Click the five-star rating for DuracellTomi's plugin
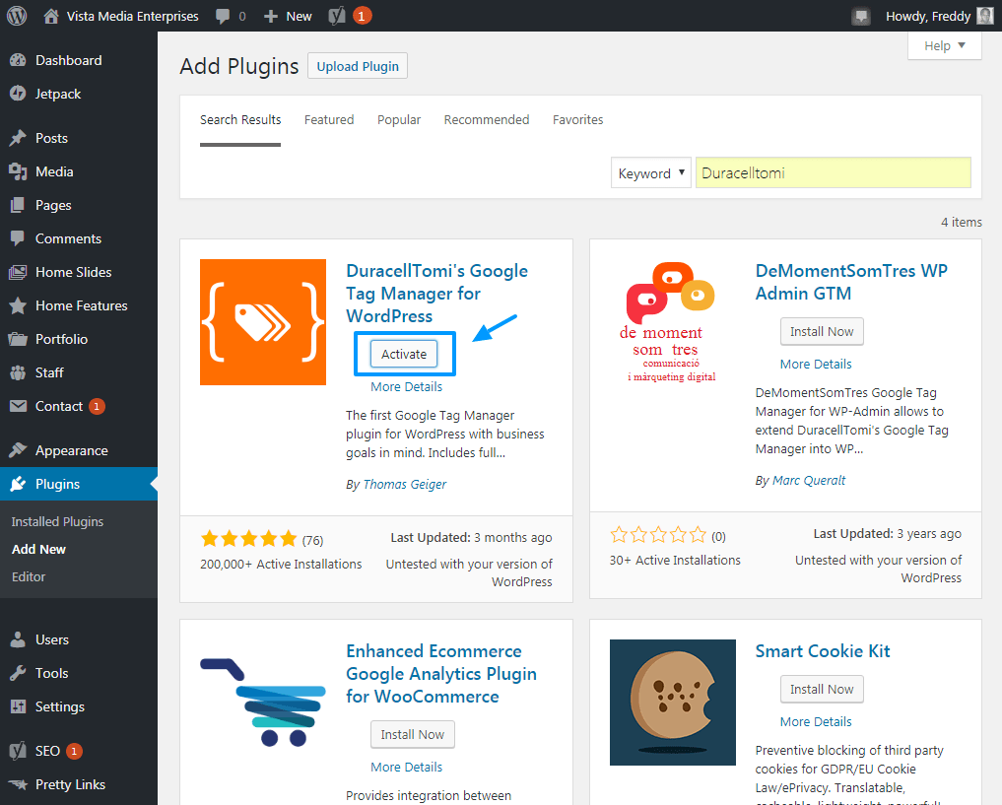 pos(248,539)
